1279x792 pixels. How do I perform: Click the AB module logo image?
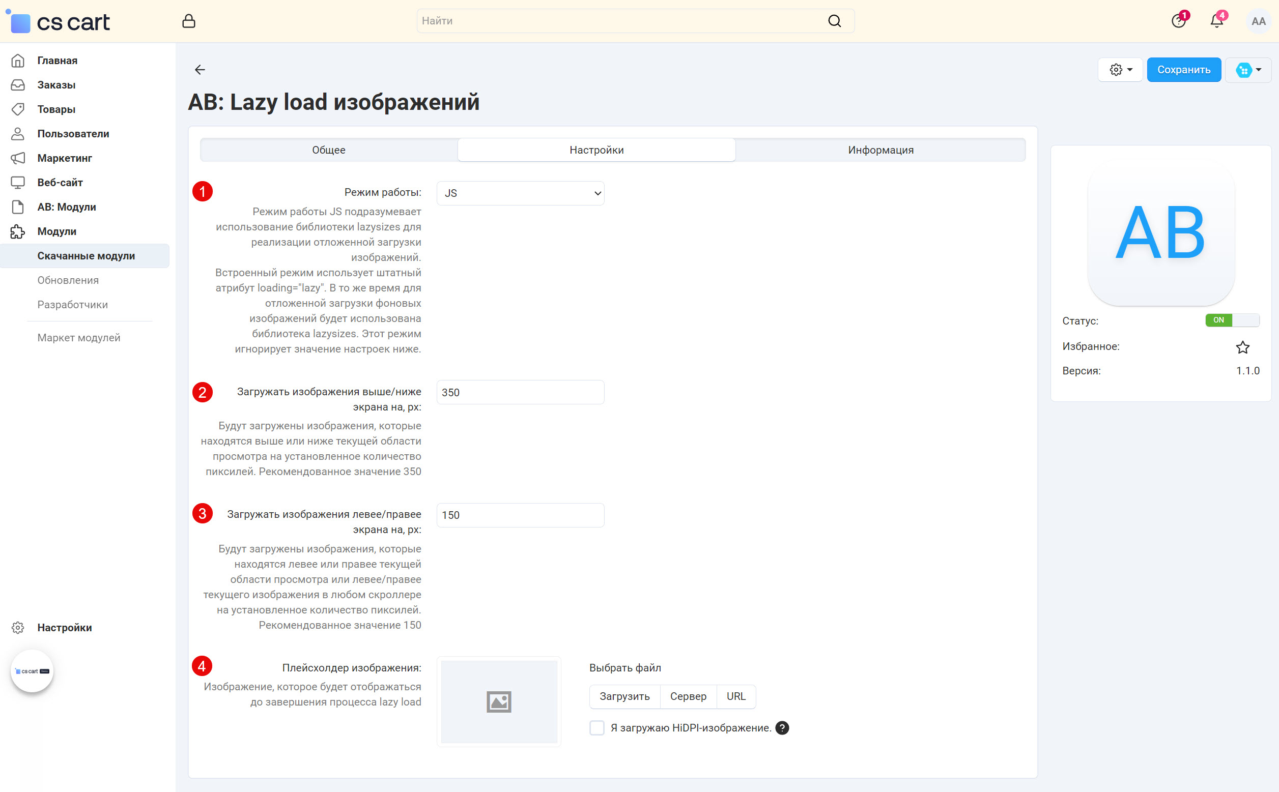click(1160, 232)
